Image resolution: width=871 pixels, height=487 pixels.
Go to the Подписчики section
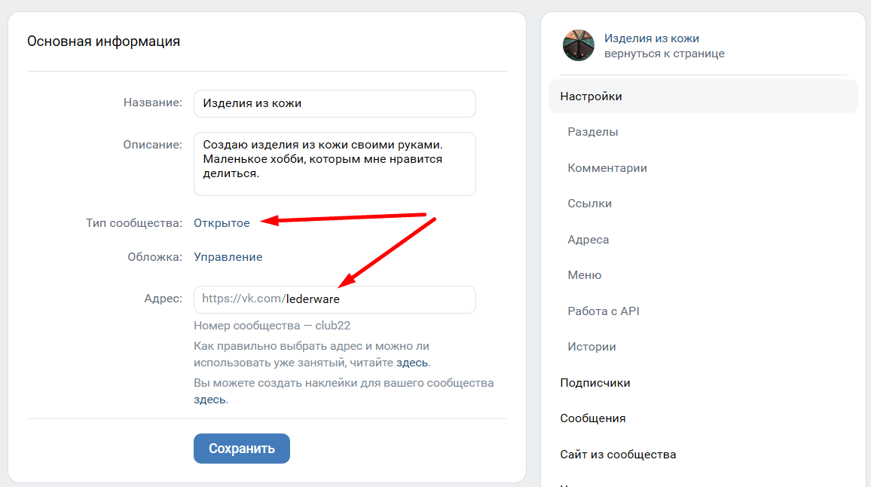(595, 383)
